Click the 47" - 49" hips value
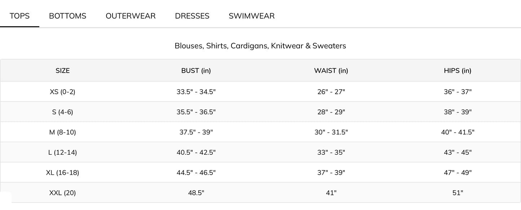The image size is (521, 210). 458,172
